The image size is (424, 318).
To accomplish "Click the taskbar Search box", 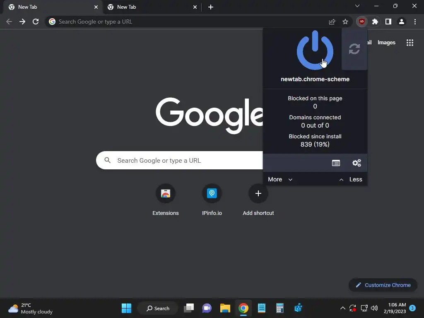I will click(158, 308).
